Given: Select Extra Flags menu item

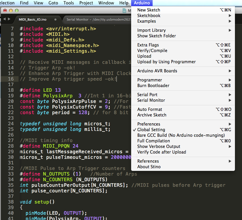Looking at the screenshot, I should 183,45.
